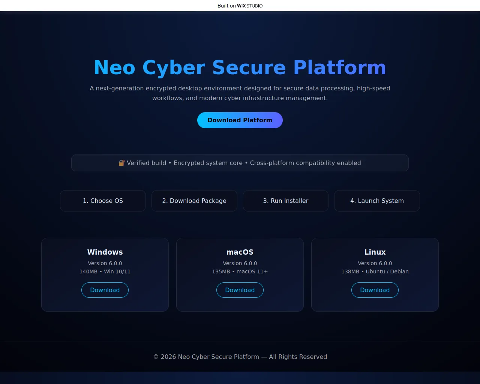The image size is (480, 384).
Task: Download the Windows version
Action: click(105, 290)
